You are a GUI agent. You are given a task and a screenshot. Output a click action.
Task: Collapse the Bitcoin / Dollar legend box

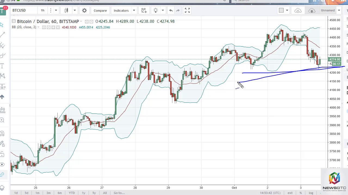pyautogui.click(x=14, y=21)
